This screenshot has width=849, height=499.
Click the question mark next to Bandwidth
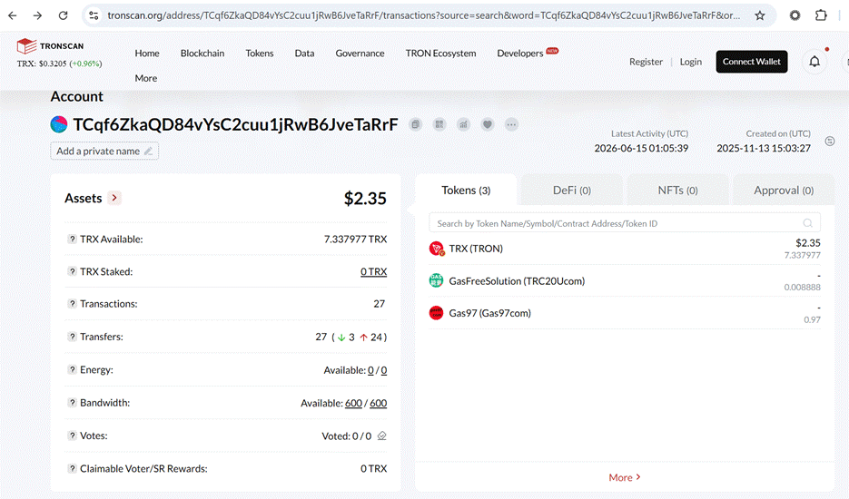coord(72,403)
